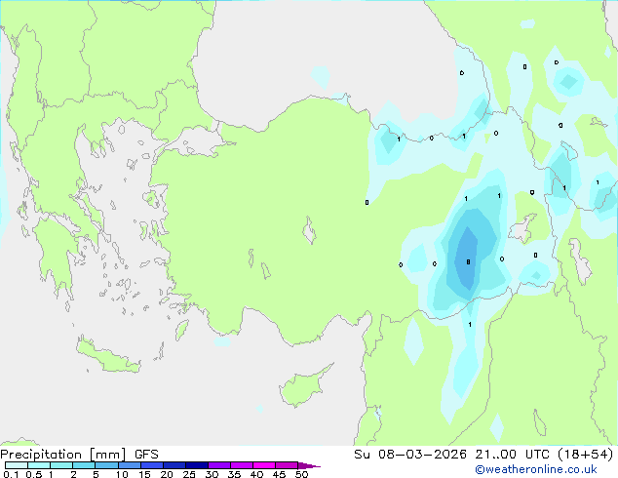Click the purple above-50 arrow on the legend

coord(309,465)
